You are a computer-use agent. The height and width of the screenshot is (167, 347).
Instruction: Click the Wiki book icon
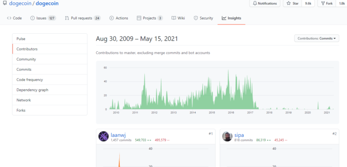click(173, 18)
